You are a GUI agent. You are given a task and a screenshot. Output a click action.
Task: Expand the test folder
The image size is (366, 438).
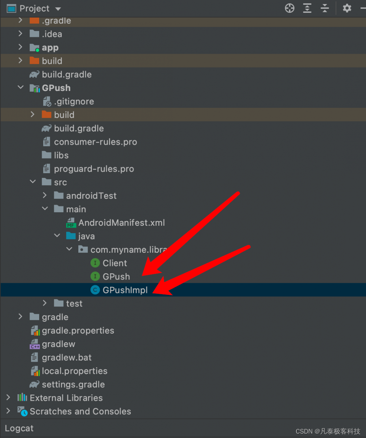click(45, 303)
